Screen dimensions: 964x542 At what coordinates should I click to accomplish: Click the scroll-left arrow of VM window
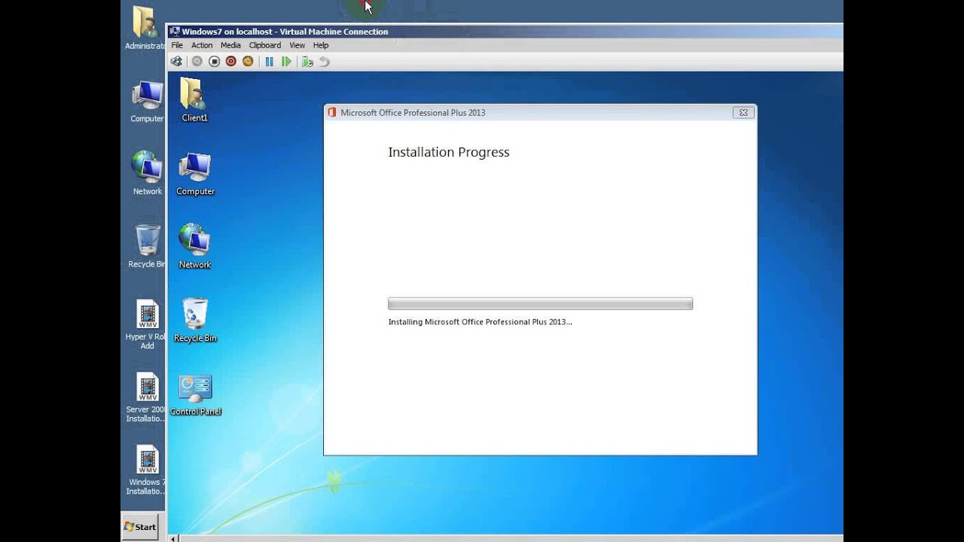(175, 538)
